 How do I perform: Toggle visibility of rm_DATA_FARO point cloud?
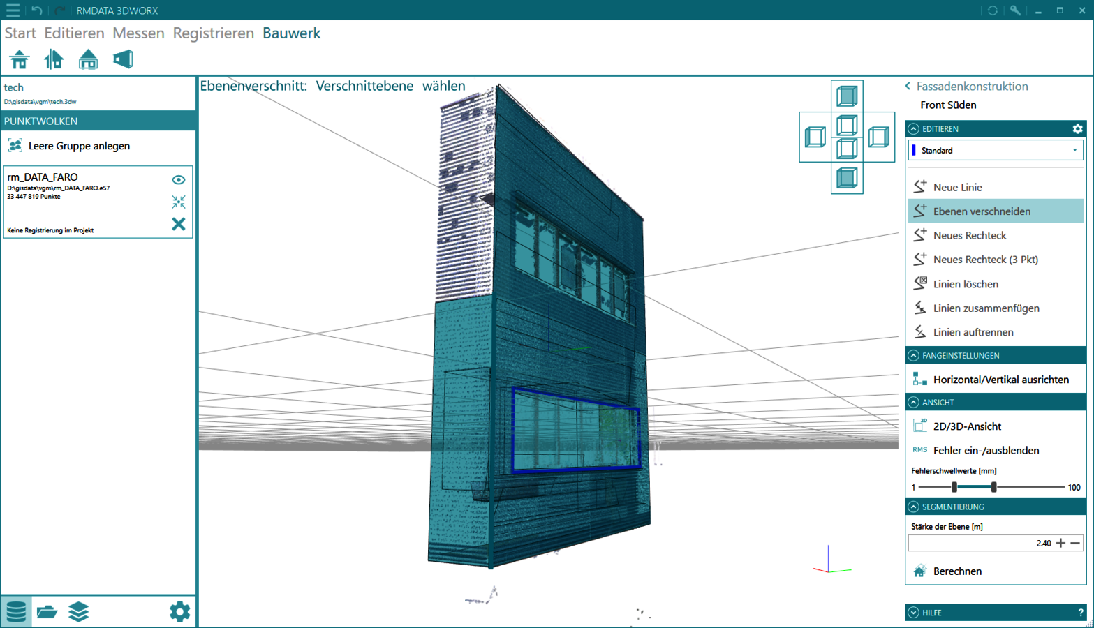179,180
